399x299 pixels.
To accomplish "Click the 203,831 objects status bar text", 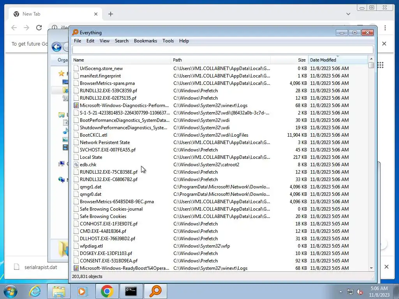I will click(87, 276).
